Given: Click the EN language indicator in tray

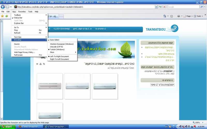Looking at the screenshot, I should click(x=166, y=127).
